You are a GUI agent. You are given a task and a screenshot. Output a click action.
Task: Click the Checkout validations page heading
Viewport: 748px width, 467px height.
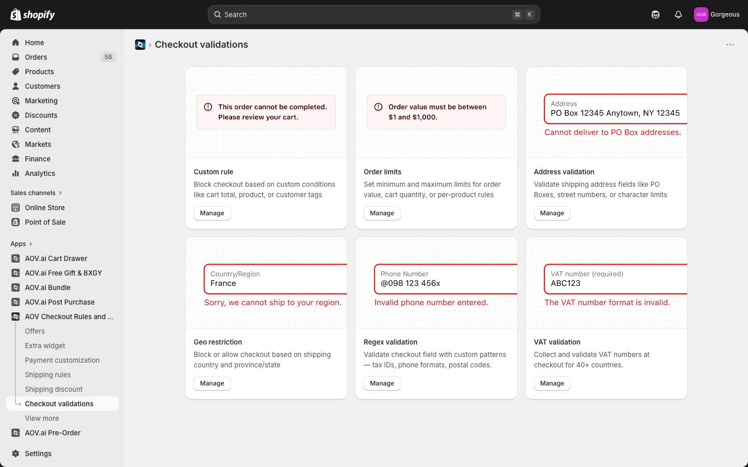(202, 45)
